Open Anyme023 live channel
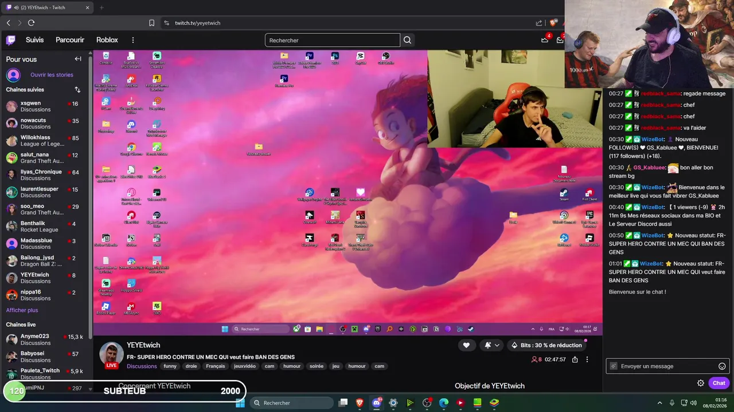Screen dimensions: 734x412 click(45, 339)
